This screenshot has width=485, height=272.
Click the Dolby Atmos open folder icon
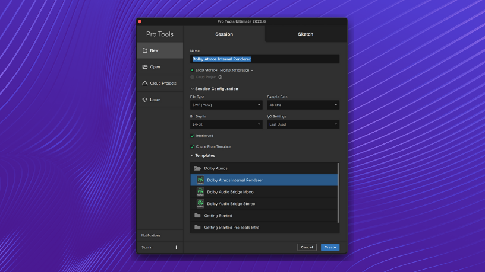point(197,168)
